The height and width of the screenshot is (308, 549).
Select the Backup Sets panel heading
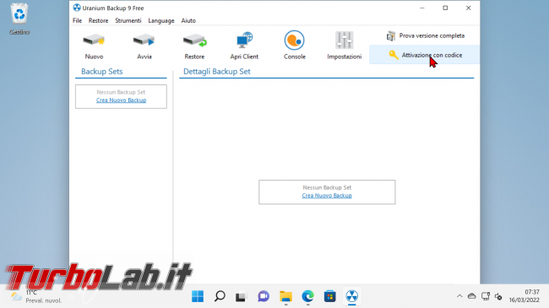click(102, 72)
